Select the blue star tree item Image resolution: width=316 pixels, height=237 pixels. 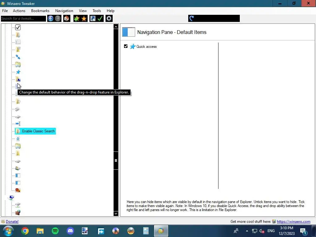(18, 72)
